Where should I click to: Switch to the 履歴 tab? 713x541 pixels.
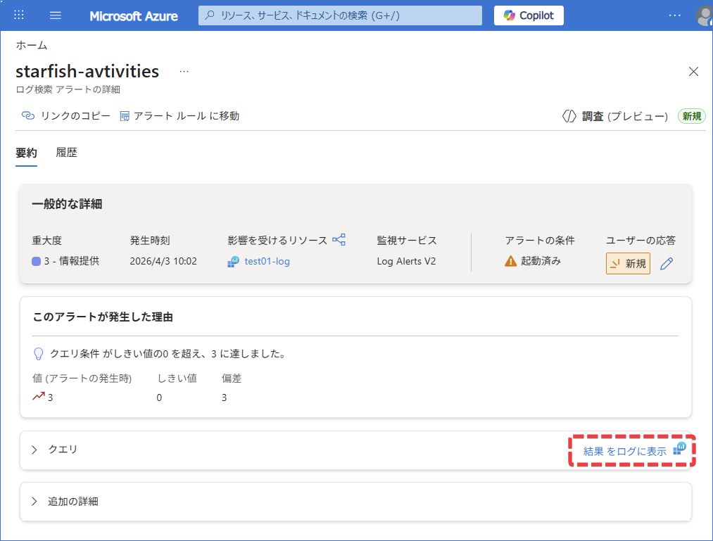pos(66,153)
